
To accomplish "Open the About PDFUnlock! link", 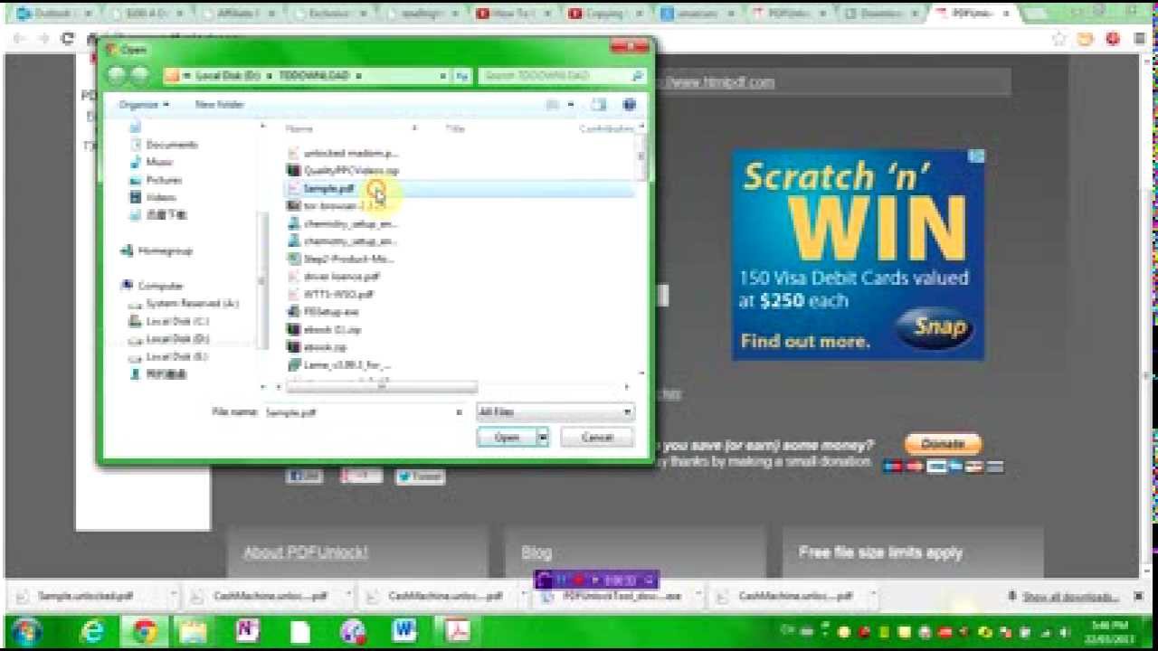I will (x=306, y=552).
